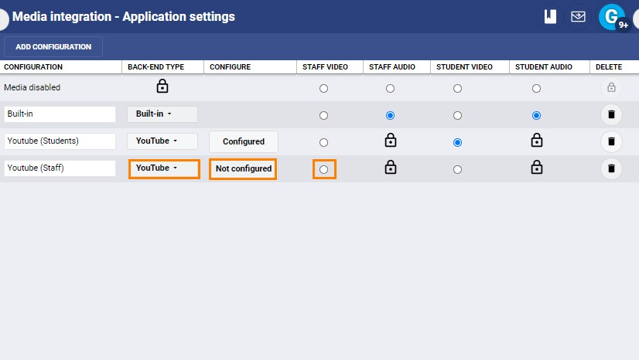The width and height of the screenshot is (639, 360).
Task: Select Student Audio radio for Built-in
Action: point(536,116)
